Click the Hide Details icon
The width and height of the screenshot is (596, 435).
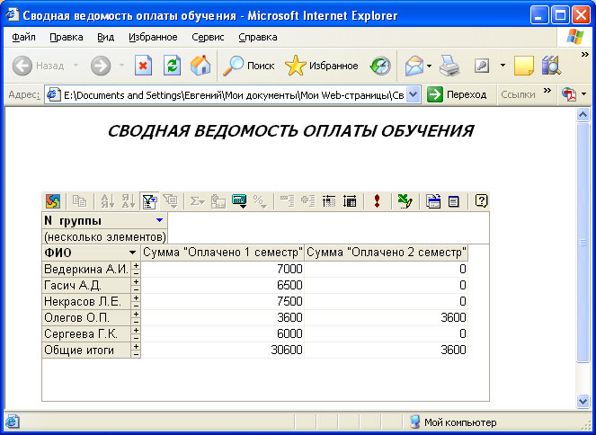(329, 201)
